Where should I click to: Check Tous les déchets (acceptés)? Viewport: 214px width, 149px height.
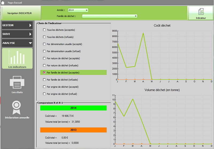click(44, 30)
